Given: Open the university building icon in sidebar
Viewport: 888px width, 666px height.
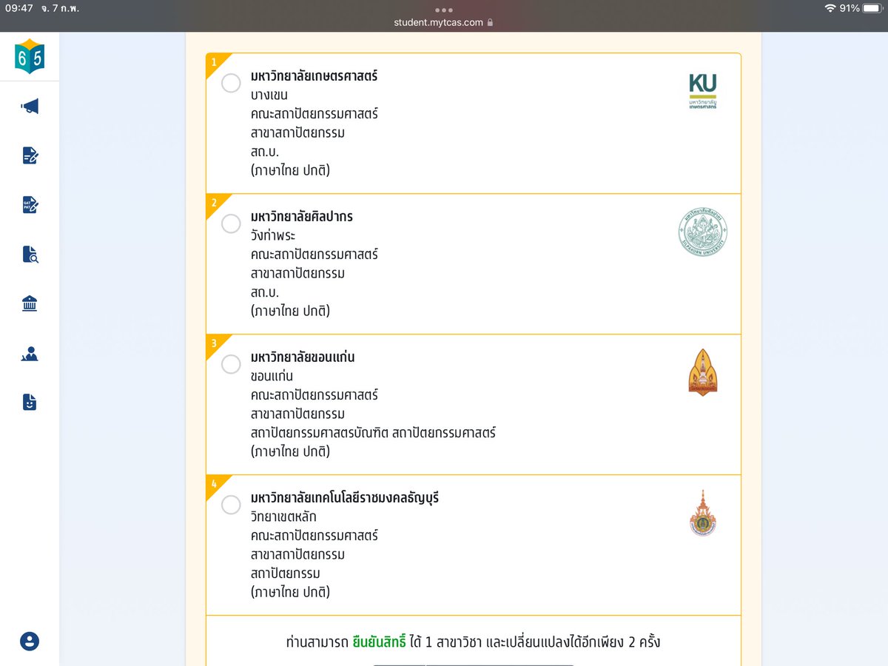Looking at the screenshot, I should (x=30, y=303).
